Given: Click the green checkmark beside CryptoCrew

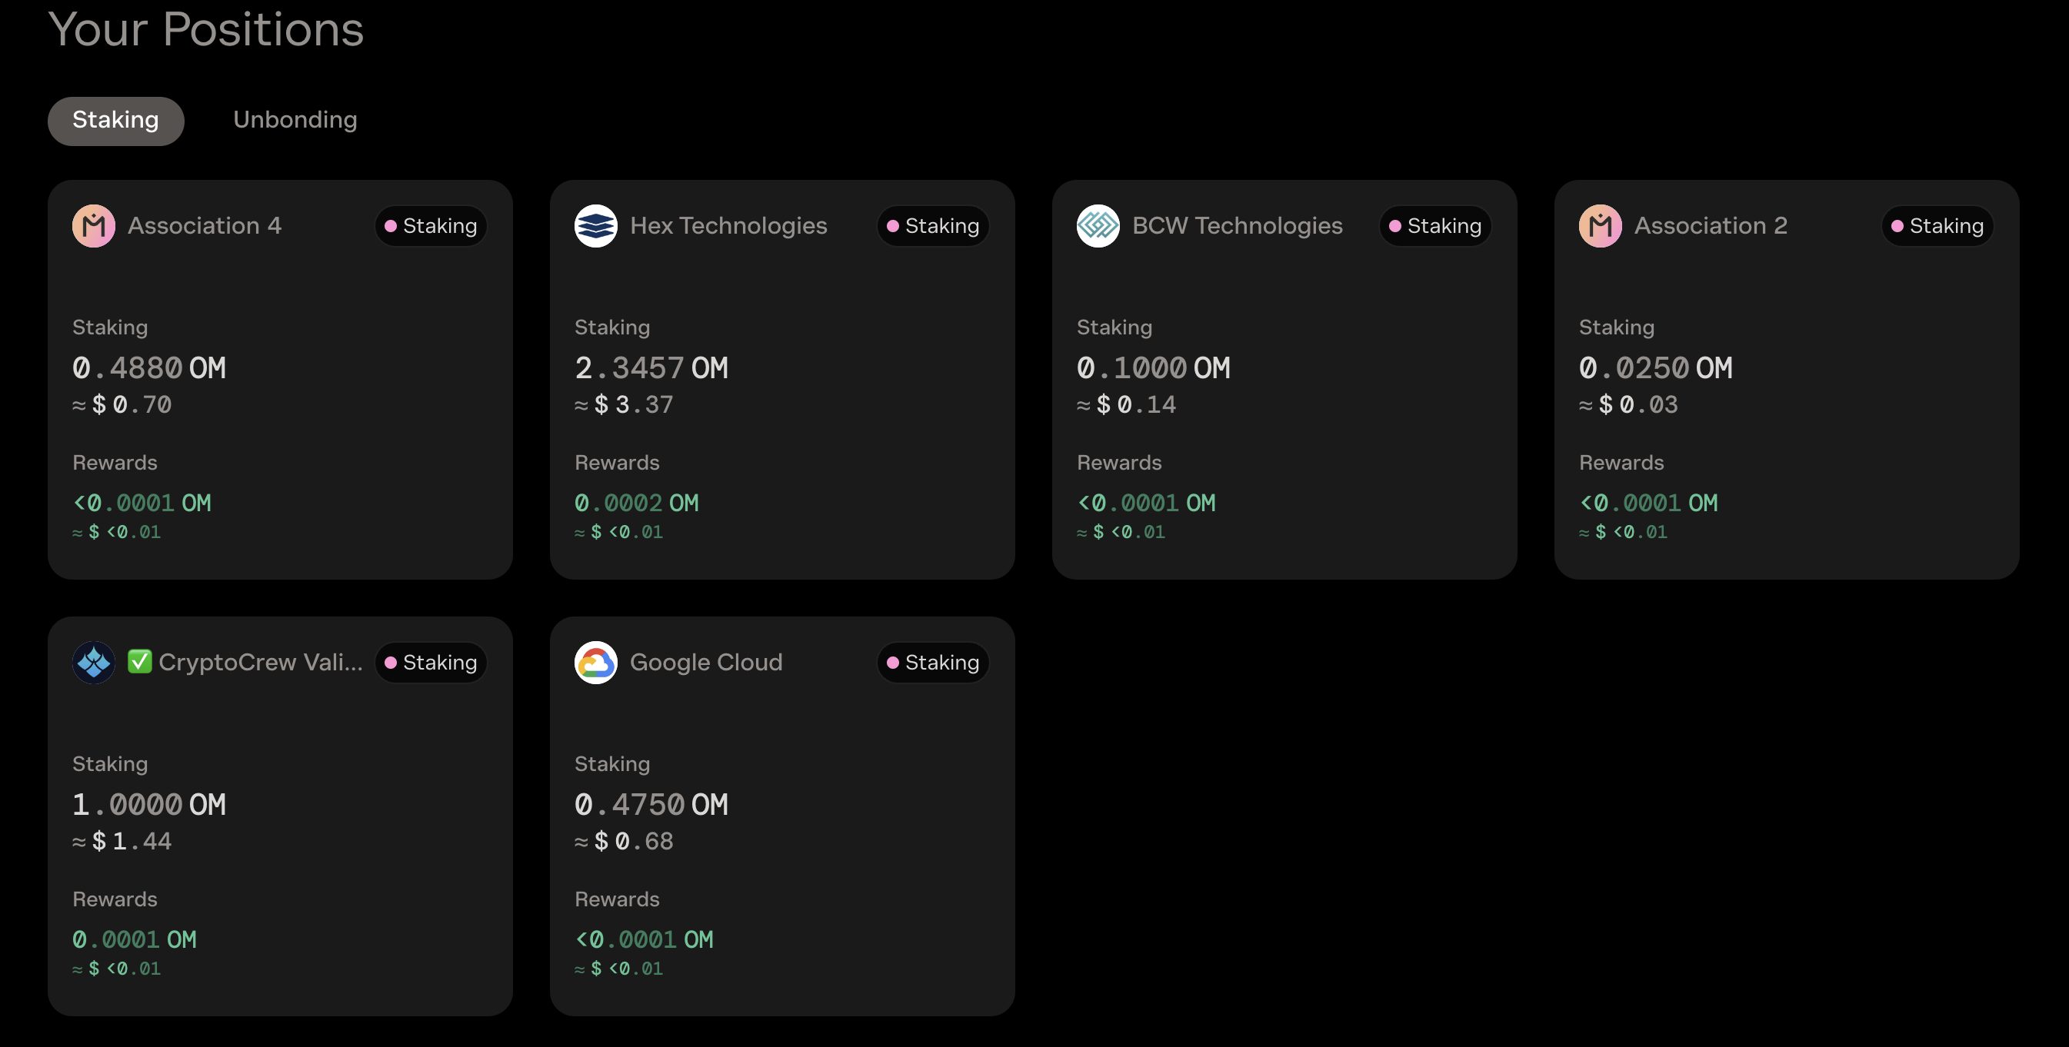Looking at the screenshot, I should pos(140,662).
